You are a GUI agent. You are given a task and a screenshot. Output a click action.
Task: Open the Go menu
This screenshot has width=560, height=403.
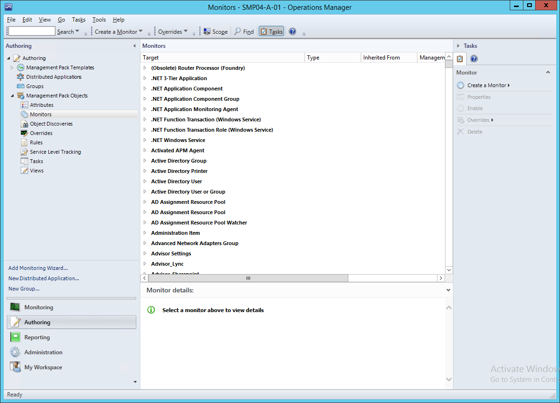coord(61,19)
